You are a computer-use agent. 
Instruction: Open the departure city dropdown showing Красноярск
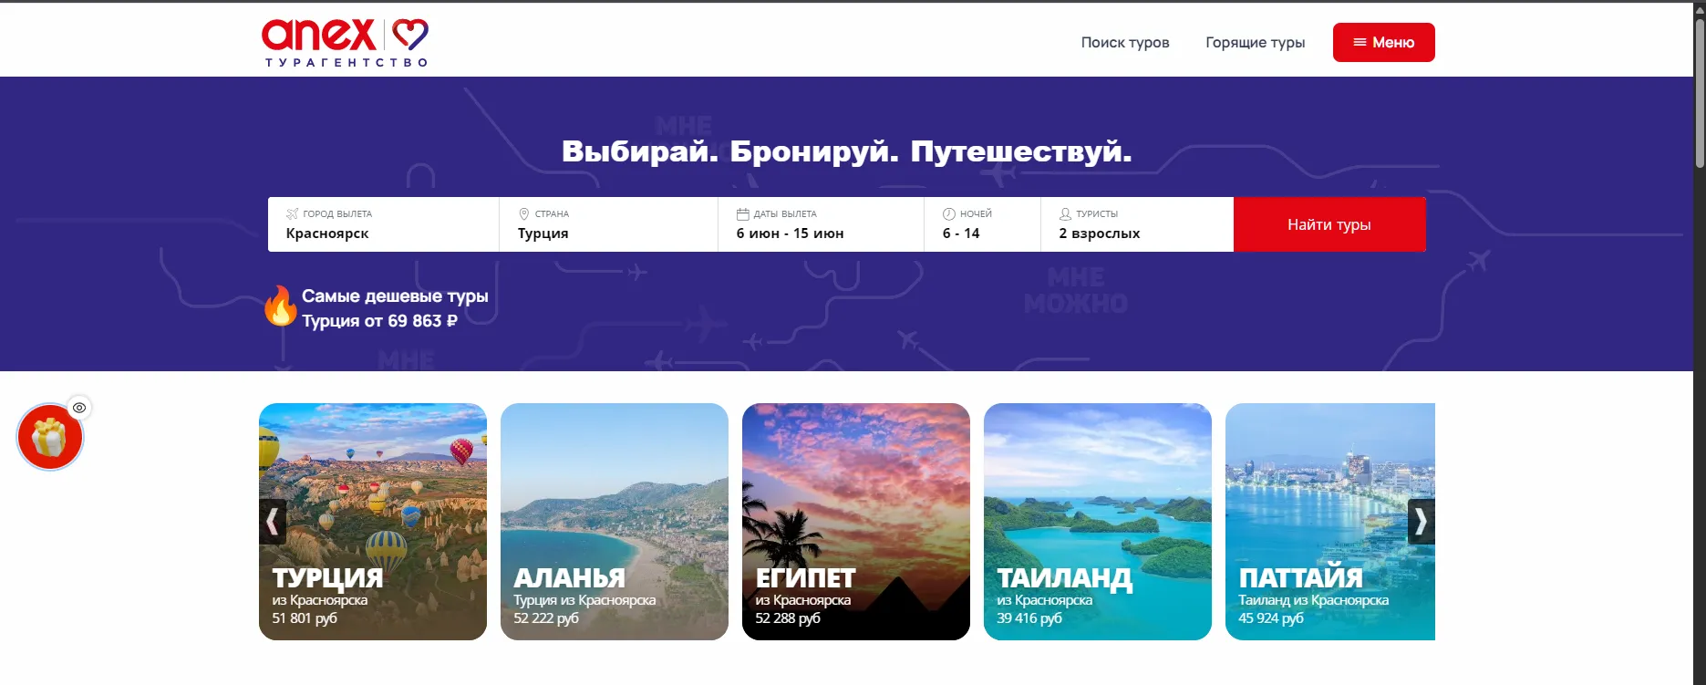(x=383, y=224)
